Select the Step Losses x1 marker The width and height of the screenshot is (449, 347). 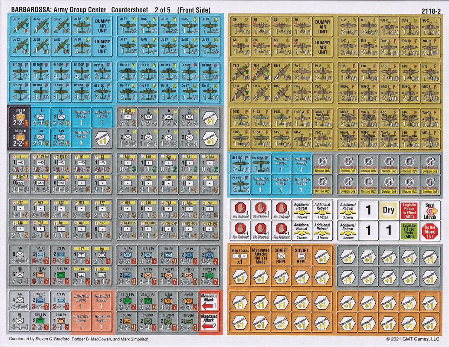[240, 255]
